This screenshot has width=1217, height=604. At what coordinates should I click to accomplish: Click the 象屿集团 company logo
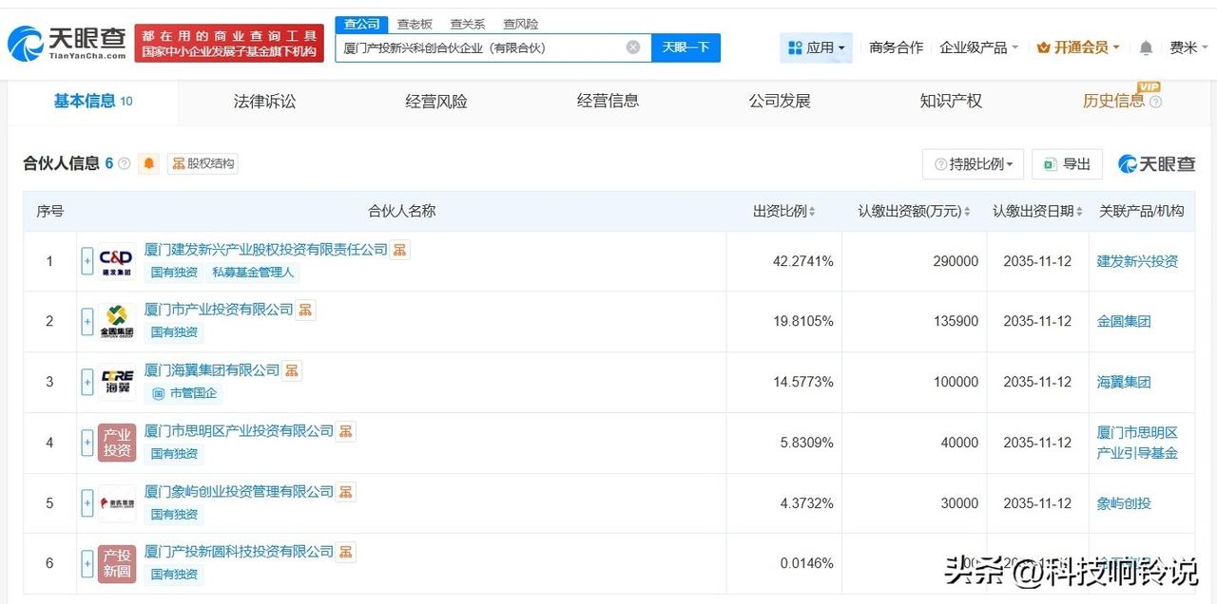coord(116,502)
